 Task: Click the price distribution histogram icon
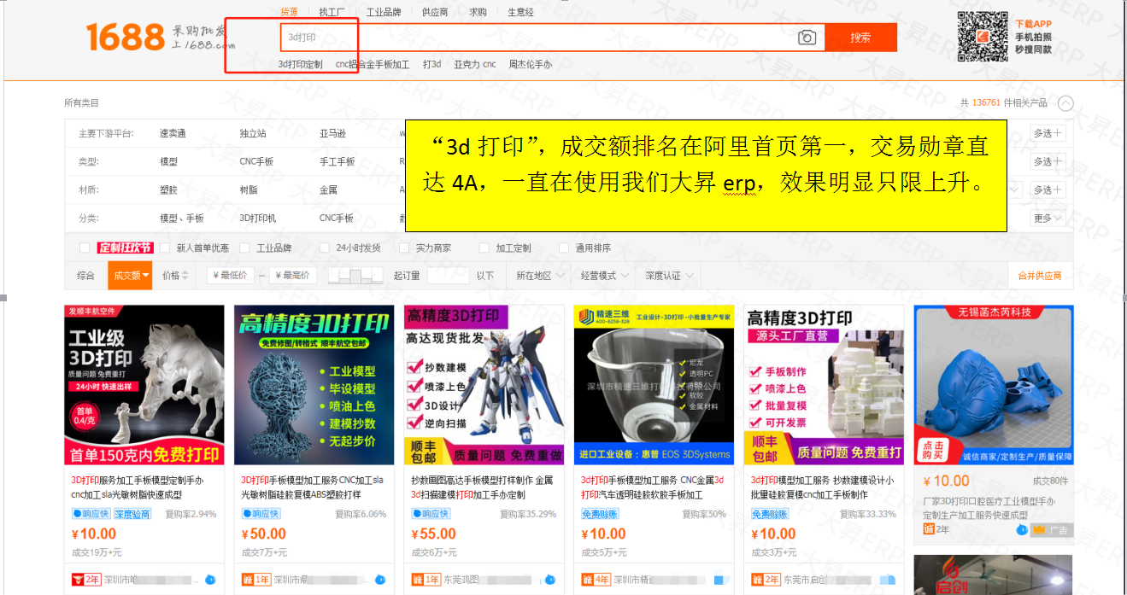(355, 276)
